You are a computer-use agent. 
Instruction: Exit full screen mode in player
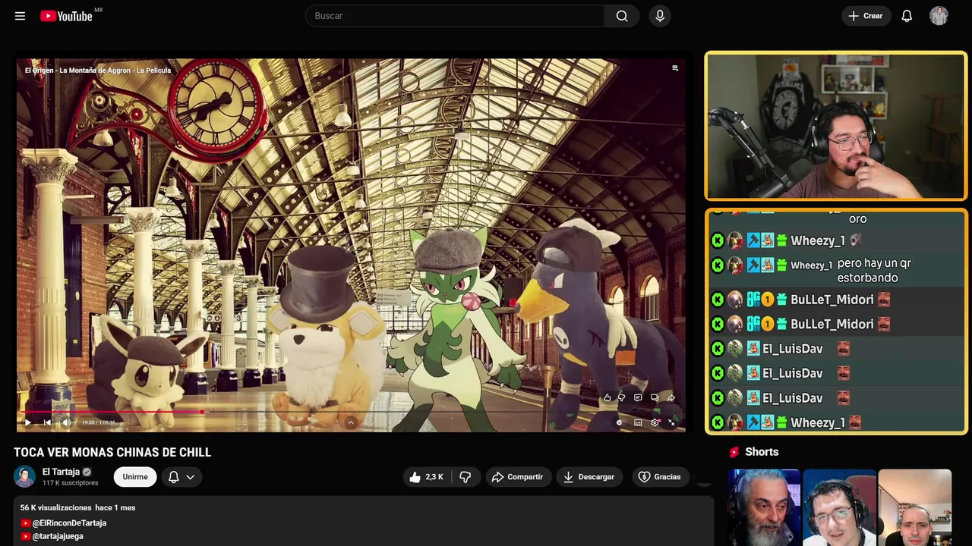(672, 422)
